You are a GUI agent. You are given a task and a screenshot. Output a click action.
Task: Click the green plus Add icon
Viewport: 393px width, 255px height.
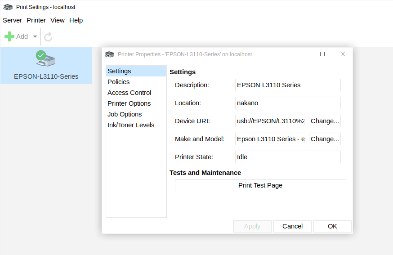pos(9,36)
